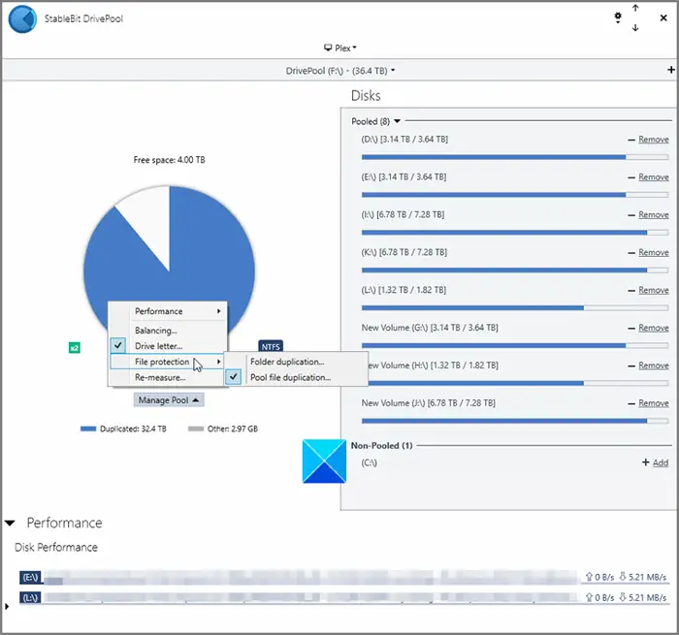Select Drive letter... menu entry
The width and height of the screenshot is (679, 635).
click(169, 346)
